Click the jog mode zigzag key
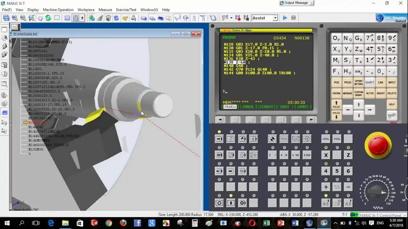 click(x=284, y=139)
